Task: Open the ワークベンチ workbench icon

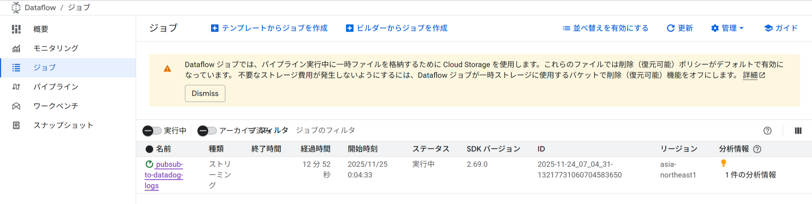Action: pos(16,106)
